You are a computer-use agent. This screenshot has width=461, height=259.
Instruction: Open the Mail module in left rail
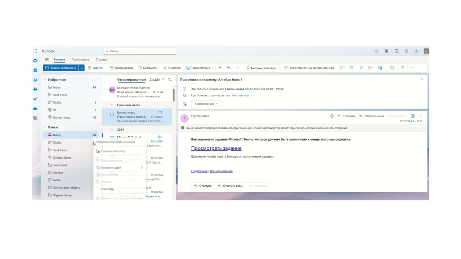click(35, 61)
